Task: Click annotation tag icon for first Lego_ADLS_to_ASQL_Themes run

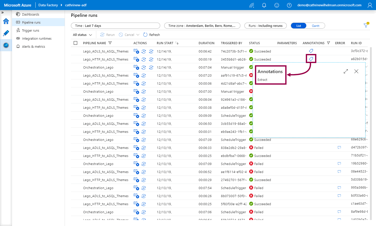Action: (x=311, y=51)
